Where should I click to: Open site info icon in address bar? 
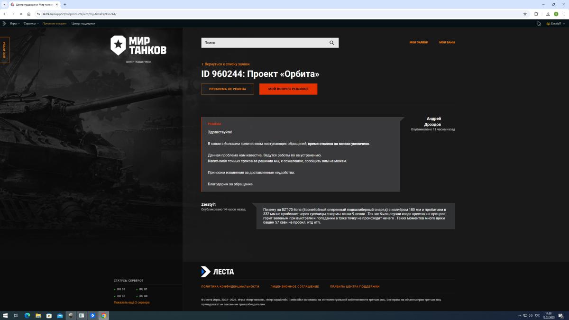pos(38,14)
